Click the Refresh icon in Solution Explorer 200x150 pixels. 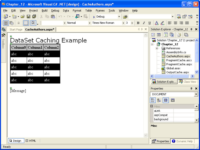[166, 35]
